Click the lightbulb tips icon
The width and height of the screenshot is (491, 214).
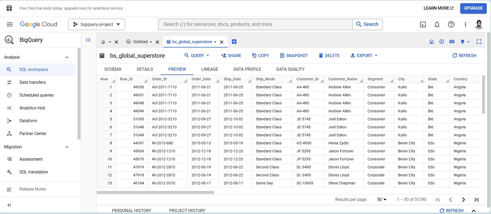pos(462,42)
